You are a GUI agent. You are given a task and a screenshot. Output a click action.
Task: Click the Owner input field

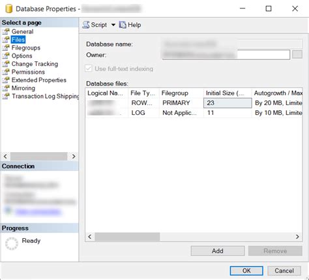pyautogui.click(x=226, y=55)
